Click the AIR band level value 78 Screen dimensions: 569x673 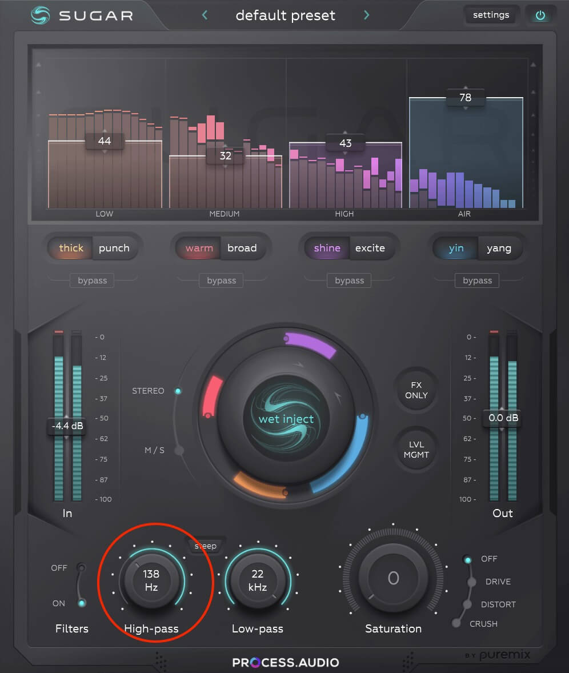click(x=466, y=98)
